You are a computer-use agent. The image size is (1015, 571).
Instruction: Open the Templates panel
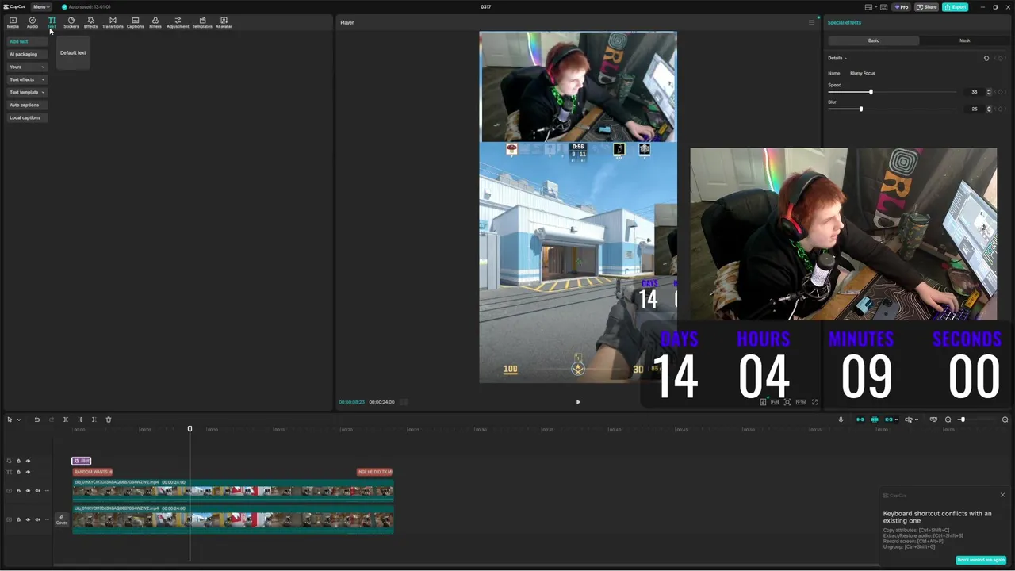pyautogui.click(x=202, y=22)
